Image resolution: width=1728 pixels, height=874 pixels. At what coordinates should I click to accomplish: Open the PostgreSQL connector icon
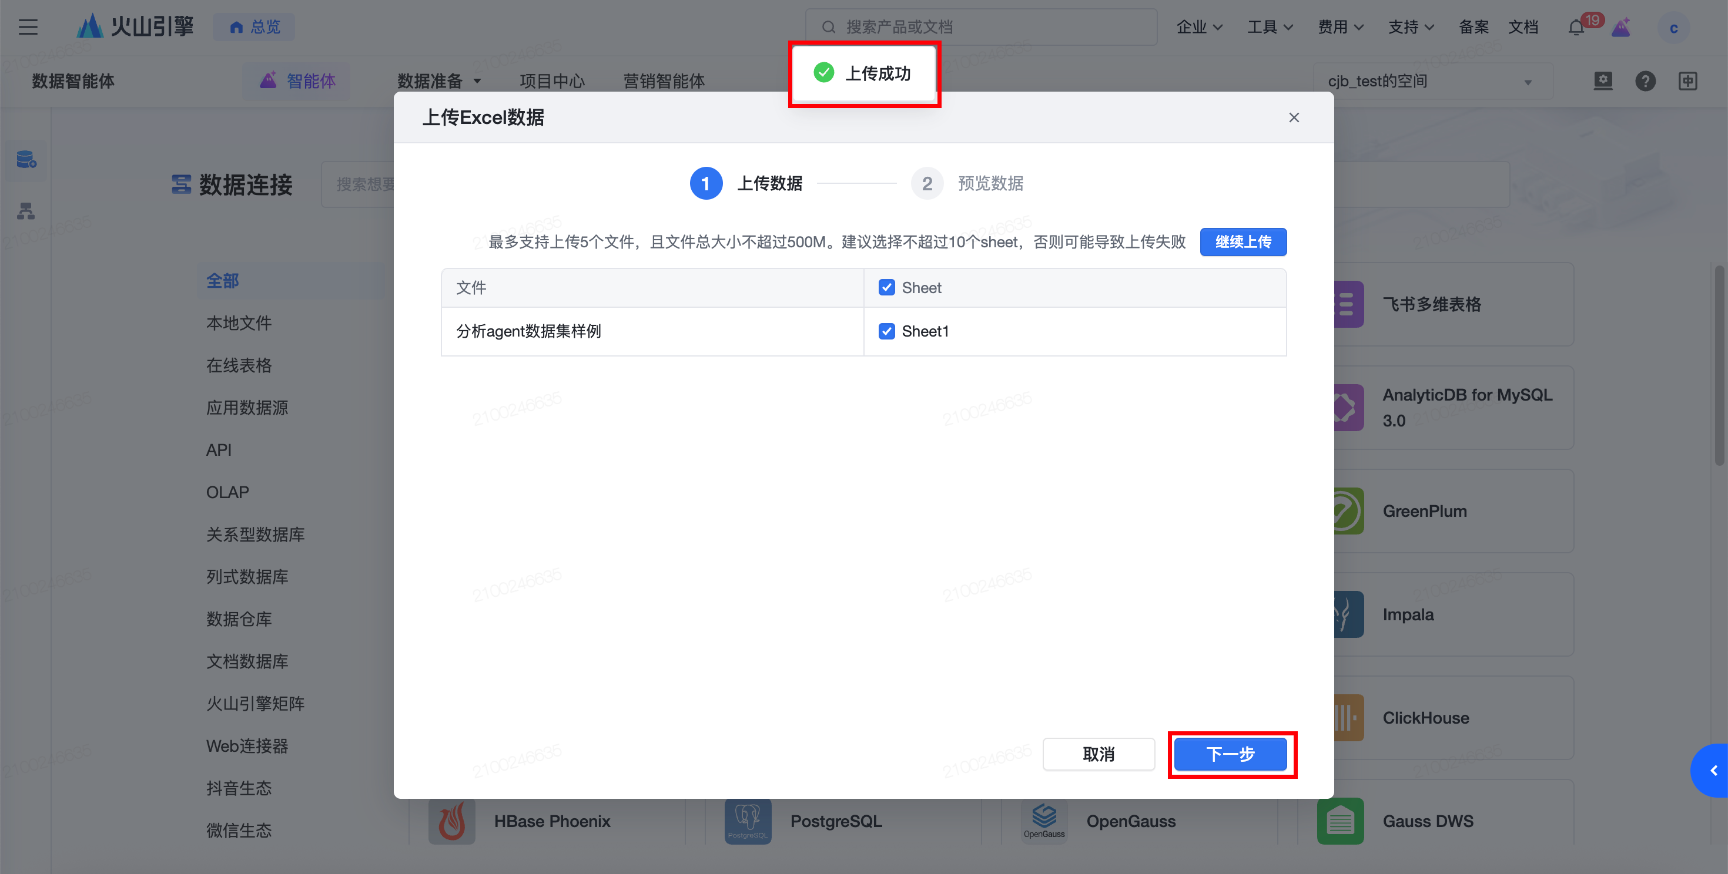point(747,821)
